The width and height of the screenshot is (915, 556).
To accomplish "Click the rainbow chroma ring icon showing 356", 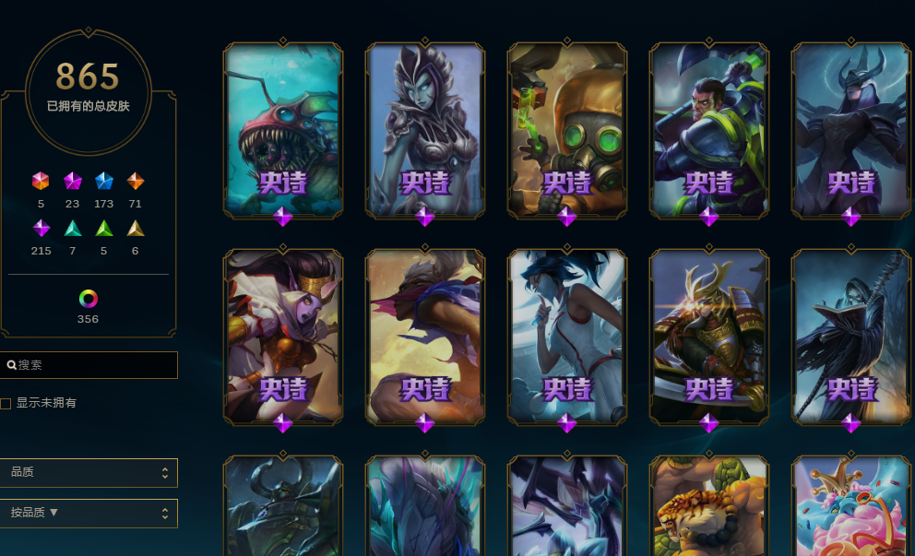I will coord(89,299).
